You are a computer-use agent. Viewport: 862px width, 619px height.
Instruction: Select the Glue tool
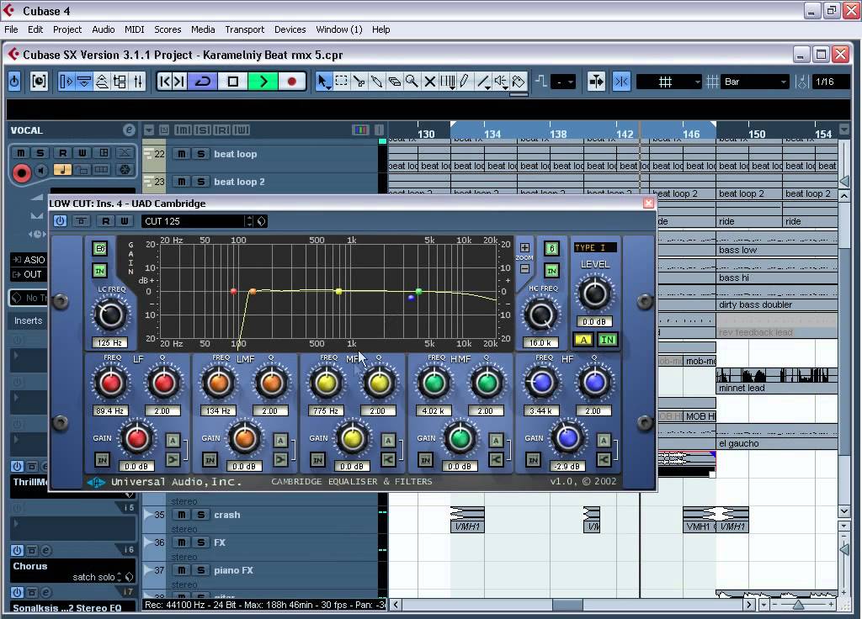376,82
